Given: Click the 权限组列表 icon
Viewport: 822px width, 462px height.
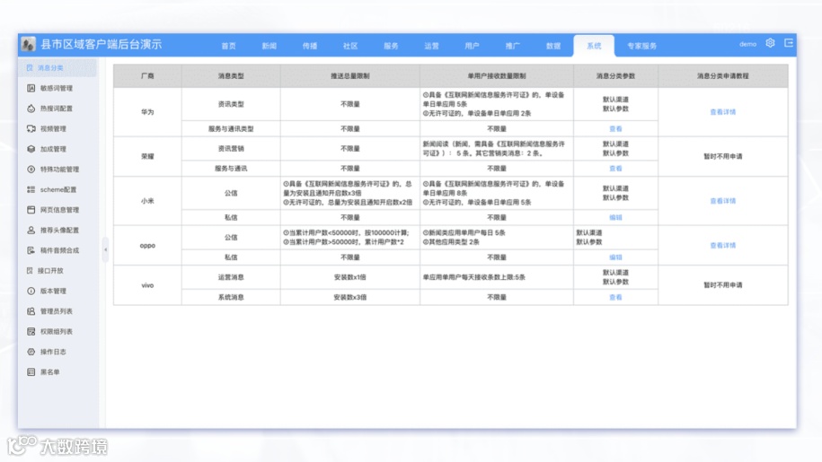Looking at the screenshot, I should [31, 332].
